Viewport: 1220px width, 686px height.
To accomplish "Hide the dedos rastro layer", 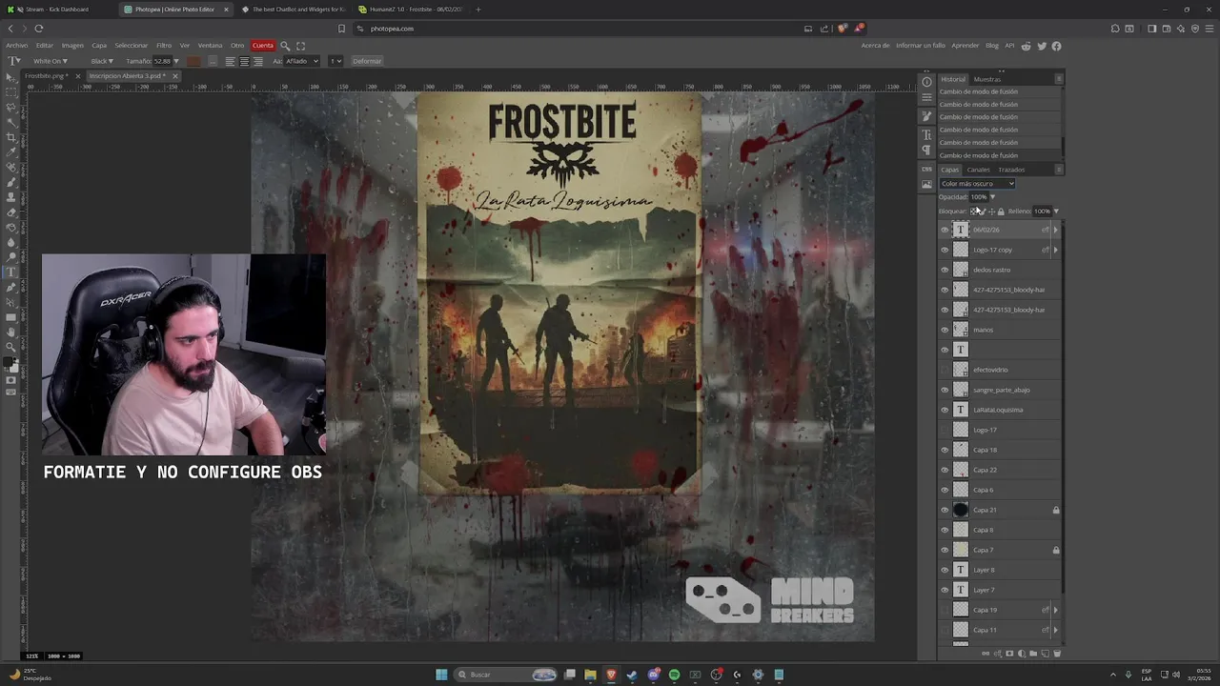I will click(945, 270).
